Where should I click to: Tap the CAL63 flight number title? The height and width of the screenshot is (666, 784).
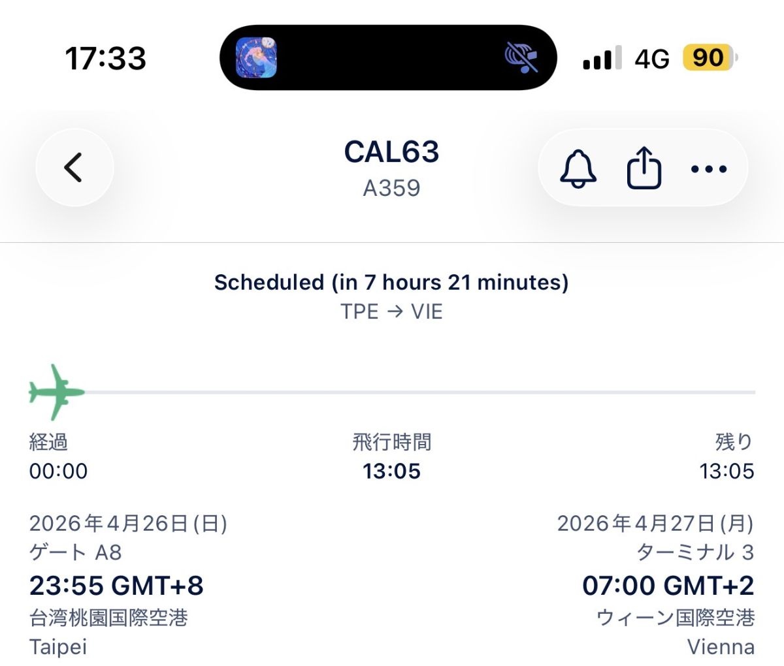391,152
